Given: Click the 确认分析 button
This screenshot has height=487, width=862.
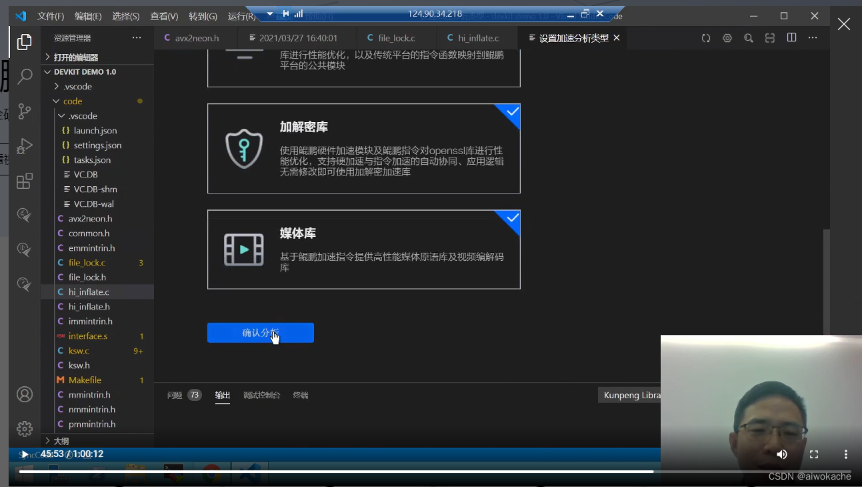Looking at the screenshot, I should 261,332.
